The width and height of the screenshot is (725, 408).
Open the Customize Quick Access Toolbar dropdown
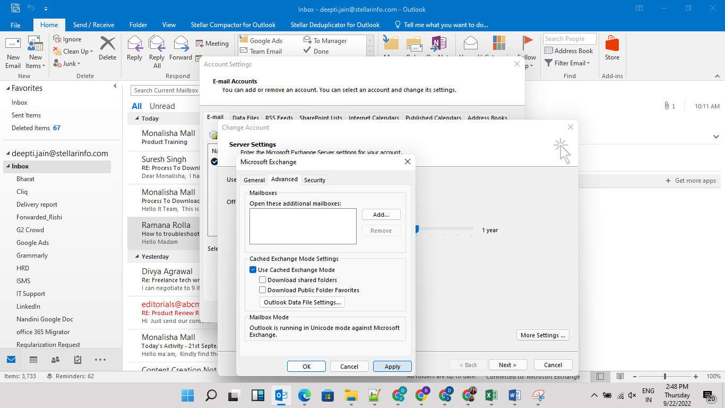pos(46,9)
